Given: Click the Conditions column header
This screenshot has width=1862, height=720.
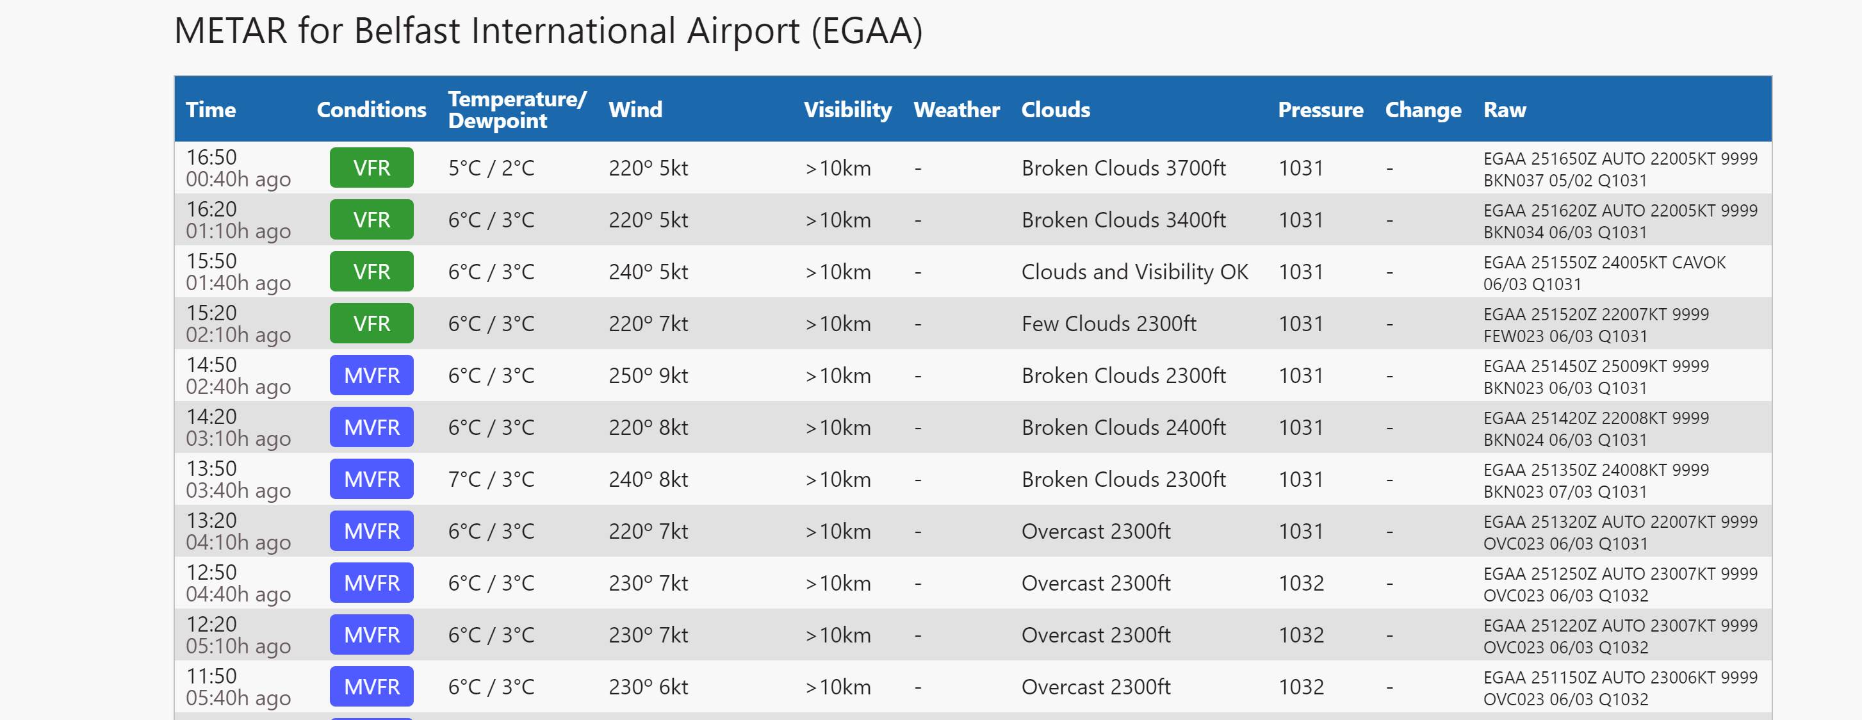Looking at the screenshot, I should click(372, 110).
